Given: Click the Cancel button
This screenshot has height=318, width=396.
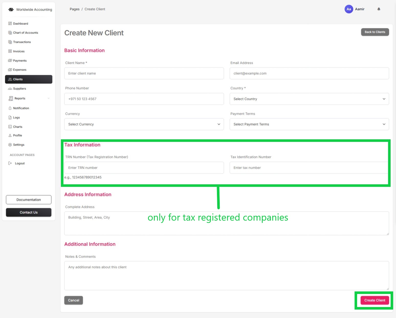Looking at the screenshot, I should tap(73, 300).
